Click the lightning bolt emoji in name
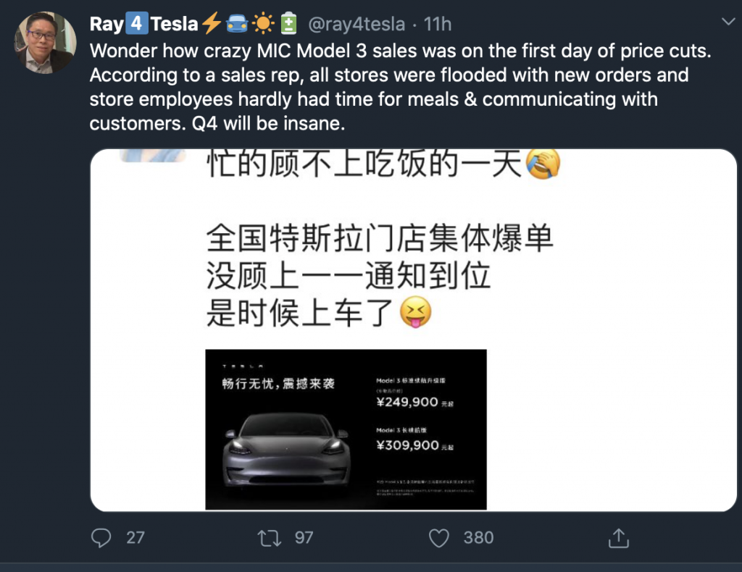The width and height of the screenshot is (742, 572). pyautogui.click(x=212, y=23)
